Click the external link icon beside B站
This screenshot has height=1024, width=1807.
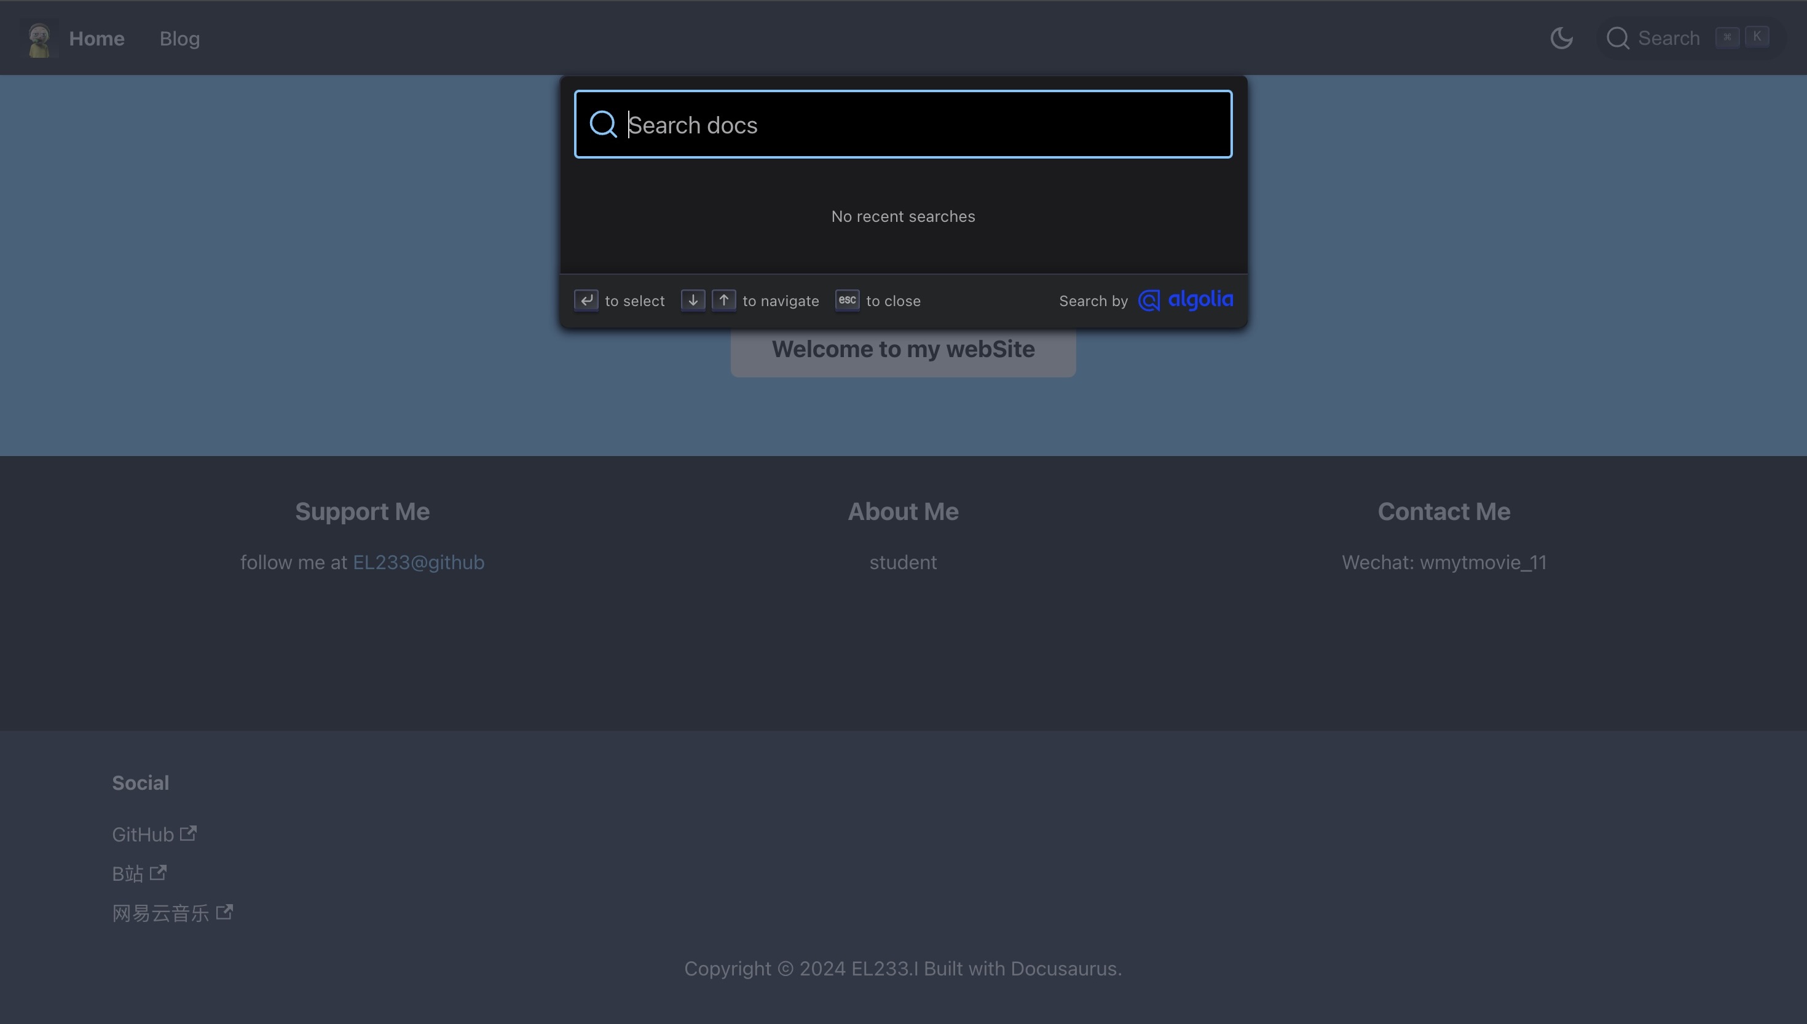158,873
